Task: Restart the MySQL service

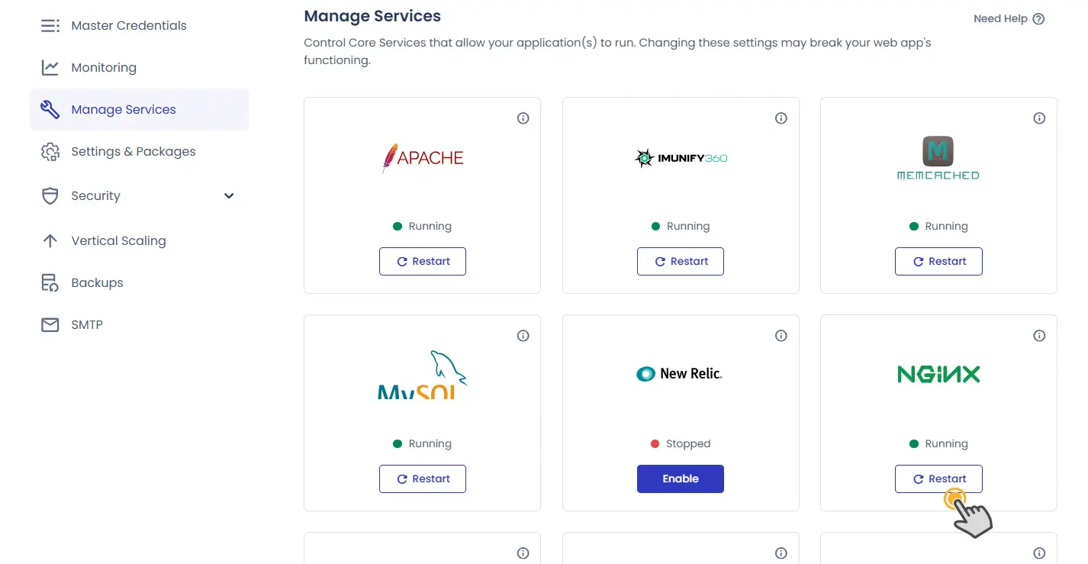Action: point(423,479)
